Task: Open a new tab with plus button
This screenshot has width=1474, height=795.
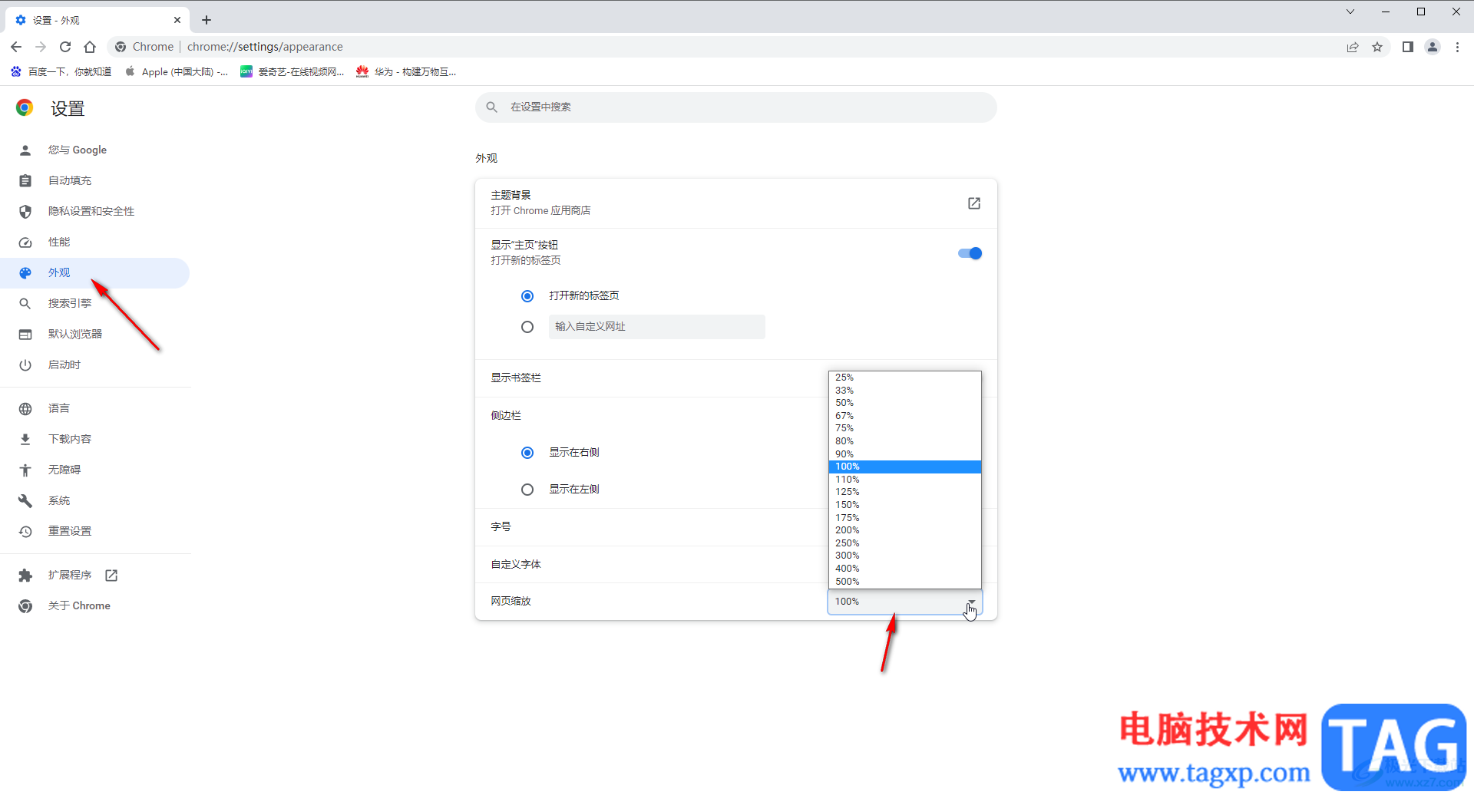Action: [x=207, y=20]
